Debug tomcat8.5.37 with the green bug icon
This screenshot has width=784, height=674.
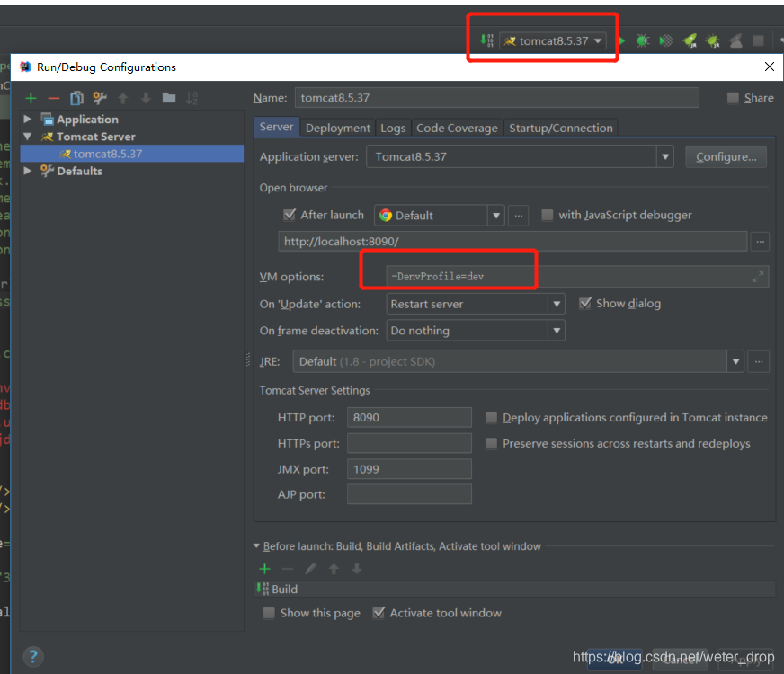[643, 40]
